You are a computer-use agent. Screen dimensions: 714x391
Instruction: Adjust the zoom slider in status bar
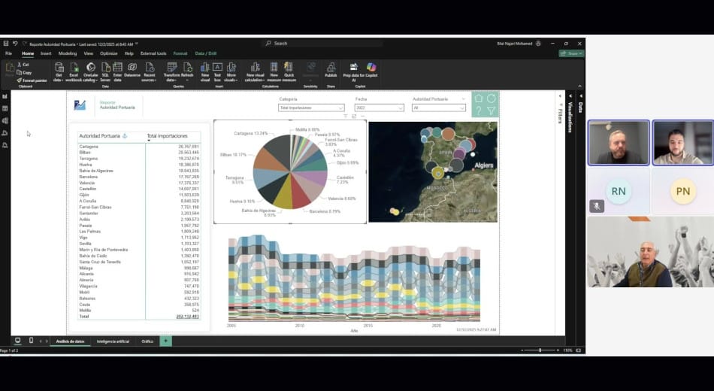542,350
